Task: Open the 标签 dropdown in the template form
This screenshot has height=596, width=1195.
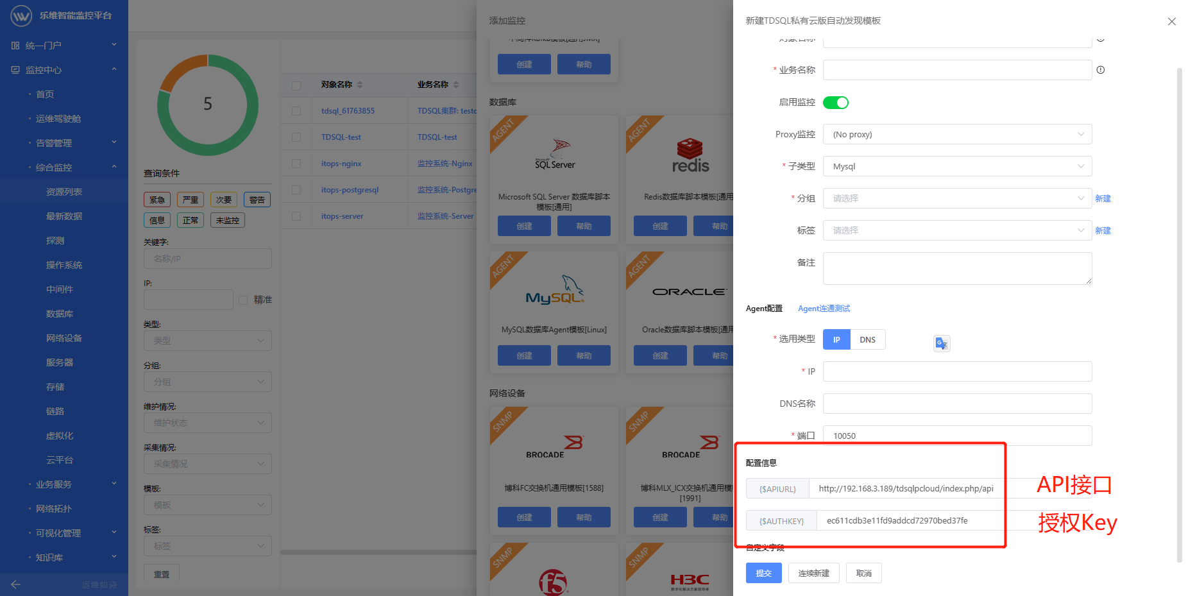Action: 957,230
